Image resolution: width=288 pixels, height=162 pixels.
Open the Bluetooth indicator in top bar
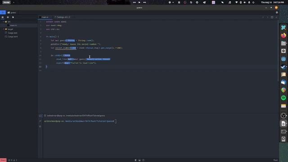(241, 2)
